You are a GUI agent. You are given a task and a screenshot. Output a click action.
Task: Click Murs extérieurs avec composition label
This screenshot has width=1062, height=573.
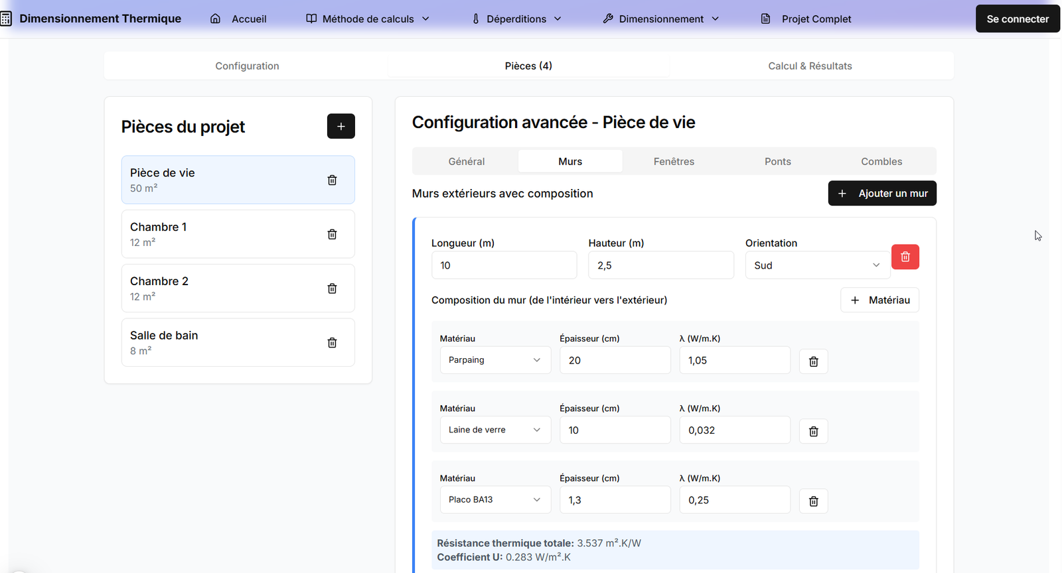[x=502, y=194]
